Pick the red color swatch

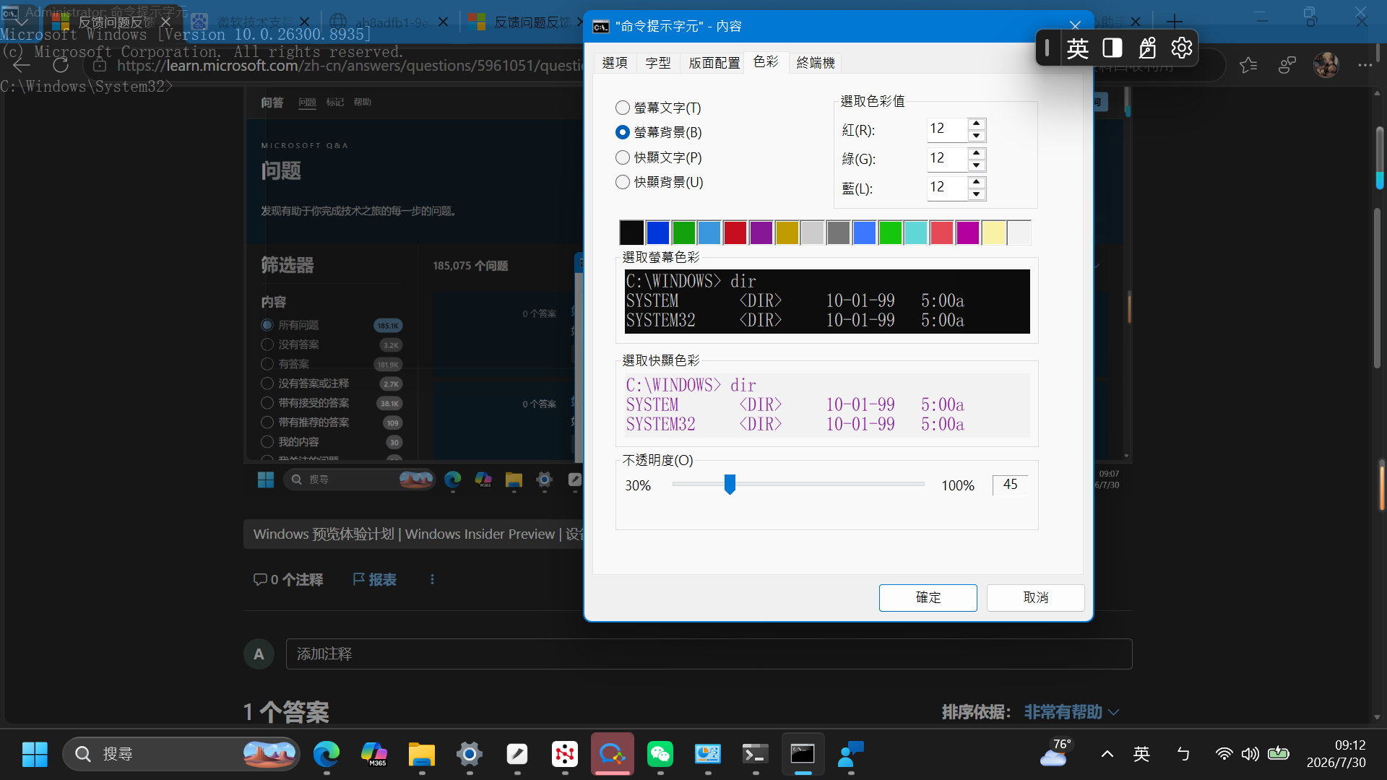click(x=735, y=233)
